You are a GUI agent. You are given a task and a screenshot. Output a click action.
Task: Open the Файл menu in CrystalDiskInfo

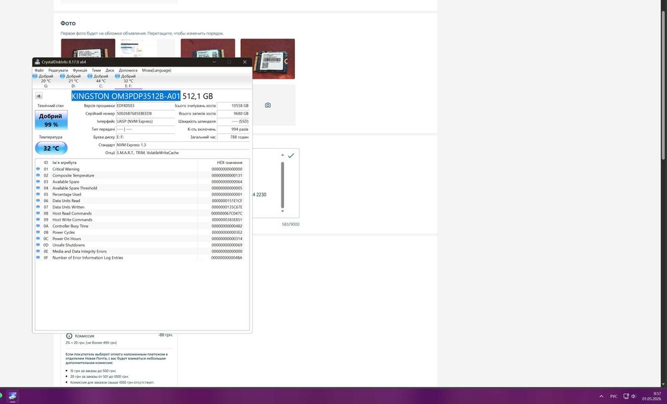pos(39,70)
